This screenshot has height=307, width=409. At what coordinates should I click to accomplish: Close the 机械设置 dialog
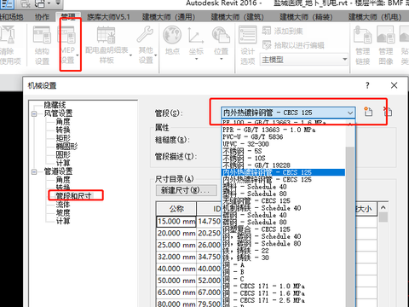[x=394, y=85]
